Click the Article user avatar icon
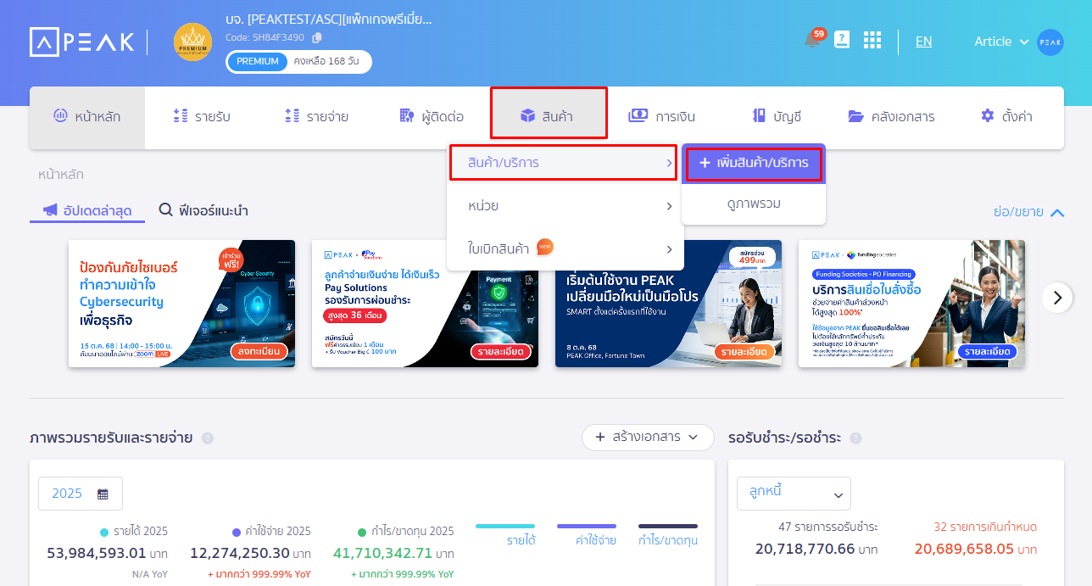 pyautogui.click(x=1050, y=42)
